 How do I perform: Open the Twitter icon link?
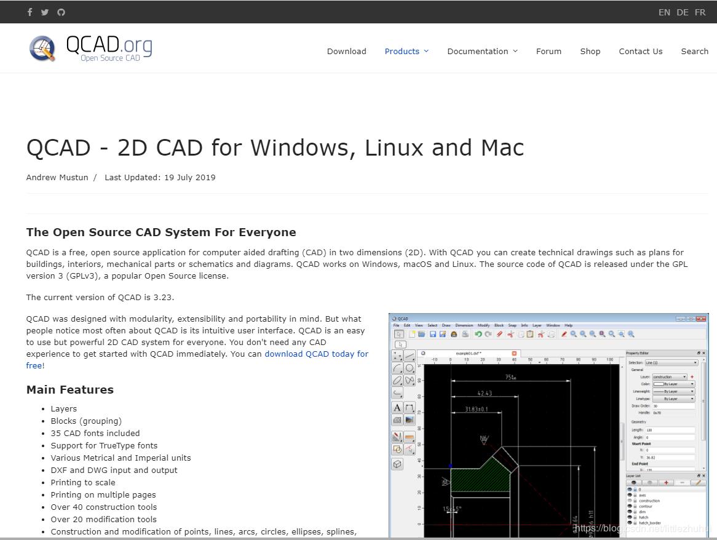click(x=45, y=12)
